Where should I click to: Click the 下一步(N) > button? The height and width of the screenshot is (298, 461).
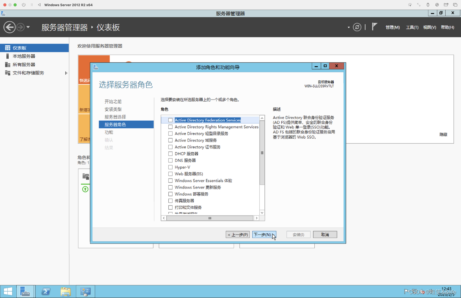coord(264,235)
